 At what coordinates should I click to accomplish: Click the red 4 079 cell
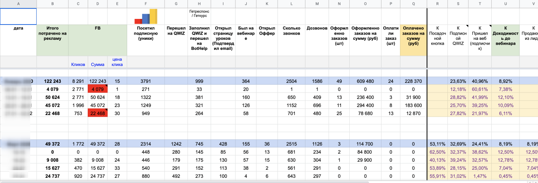[x=98, y=89]
